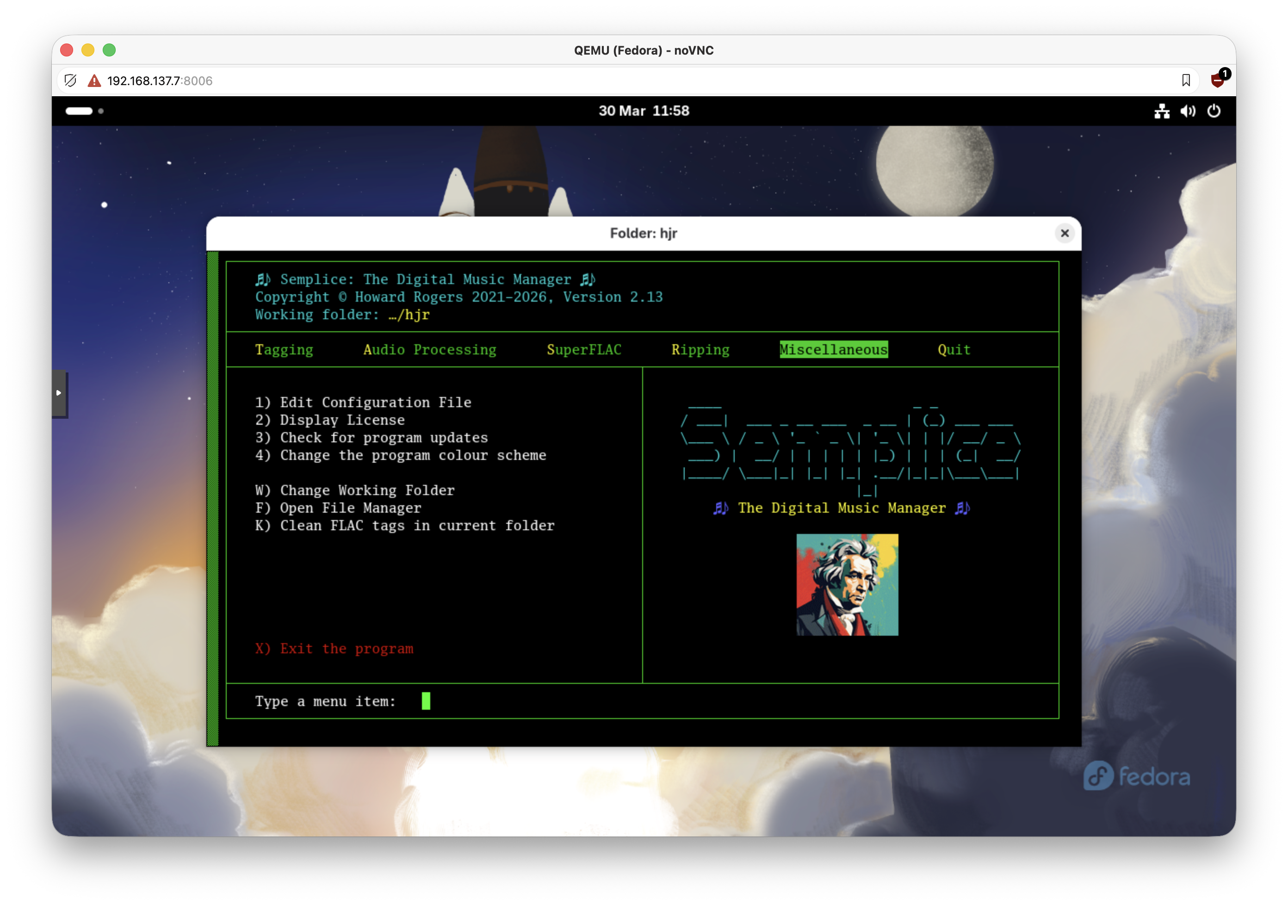Click the insecure connection warning icon
Viewport: 1288px width, 905px height.
[94, 81]
